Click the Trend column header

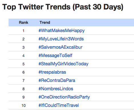click(45, 23)
